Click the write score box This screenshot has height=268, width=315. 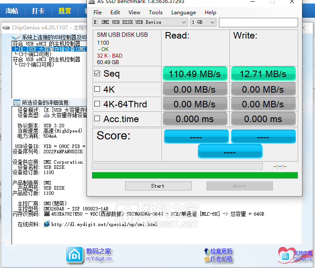pos(264,137)
